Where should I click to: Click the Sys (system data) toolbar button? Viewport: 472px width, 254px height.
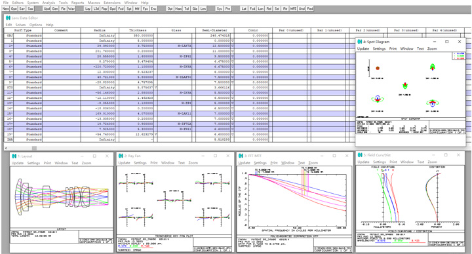pyautogui.click(x=219, y=9)
